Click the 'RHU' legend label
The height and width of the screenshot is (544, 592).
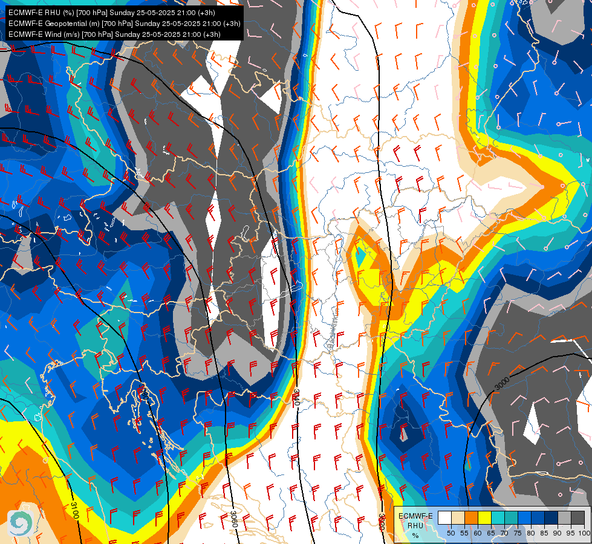pyautogui.click(x=415, y=525)
